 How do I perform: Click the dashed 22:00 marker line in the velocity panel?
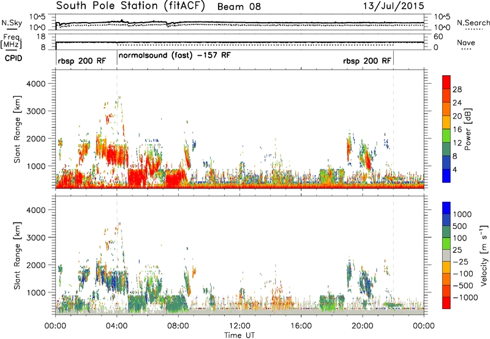[393, 255]
